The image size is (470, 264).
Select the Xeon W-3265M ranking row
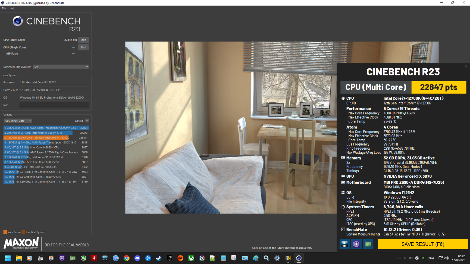46,133
